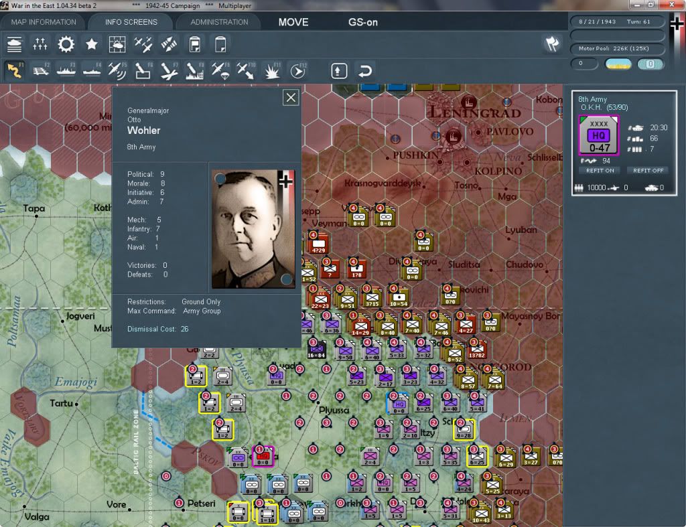Click the Wohler surname heading
Viewport: 686px width, 527px height.
144,131
